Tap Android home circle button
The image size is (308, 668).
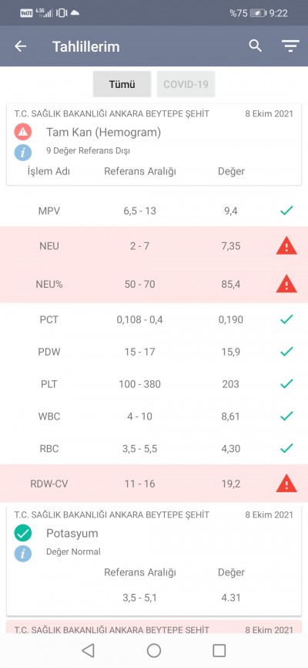point(153,650)
